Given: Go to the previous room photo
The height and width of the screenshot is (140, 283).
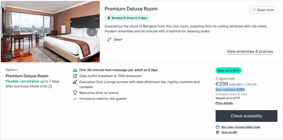Looking at the screenshot, I should pyautogui.click(x=9, y=32).
